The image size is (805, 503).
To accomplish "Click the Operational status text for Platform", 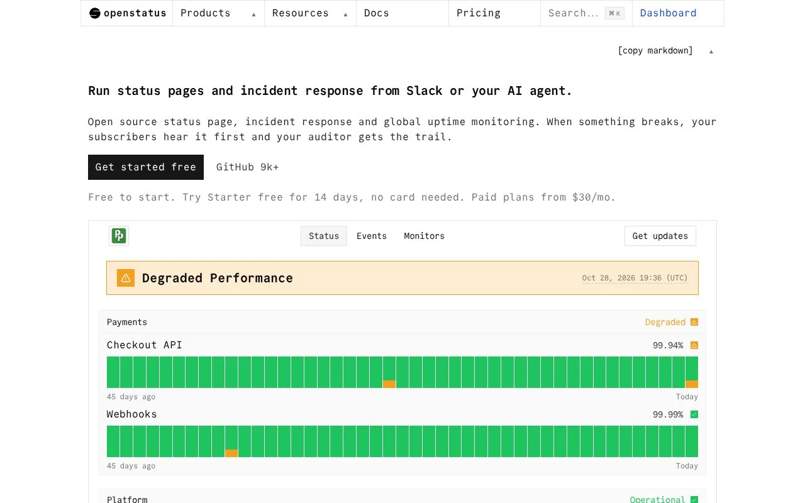I will [658, 499].
